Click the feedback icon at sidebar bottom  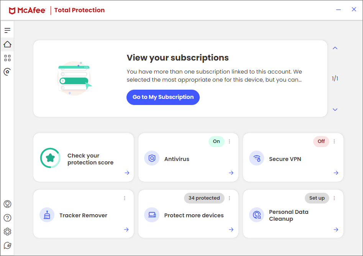pyautogui.click(x=7, y=245)
